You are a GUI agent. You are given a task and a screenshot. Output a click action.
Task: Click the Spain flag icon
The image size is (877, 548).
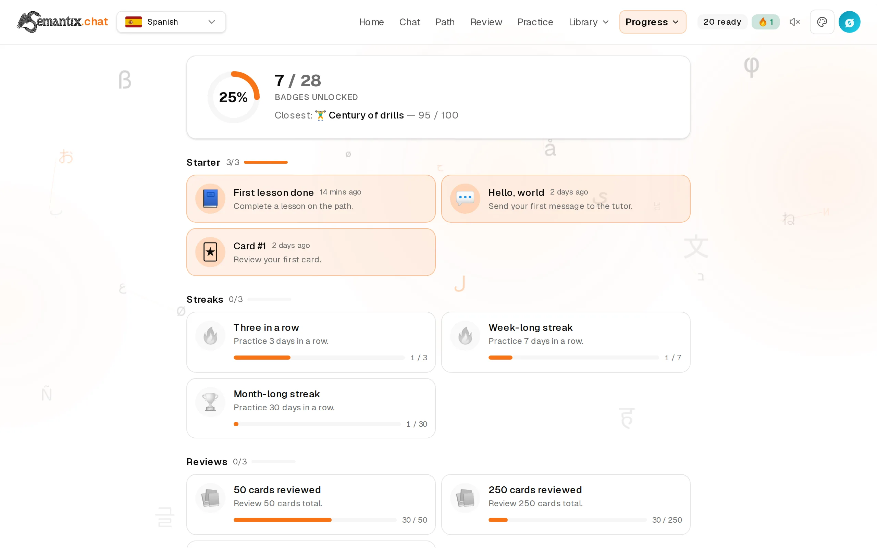tap(133, 22)
